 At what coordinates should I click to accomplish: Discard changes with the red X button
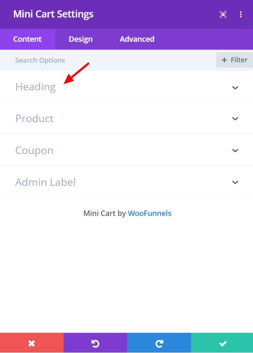pyautogui.click(x=32, y=343)
